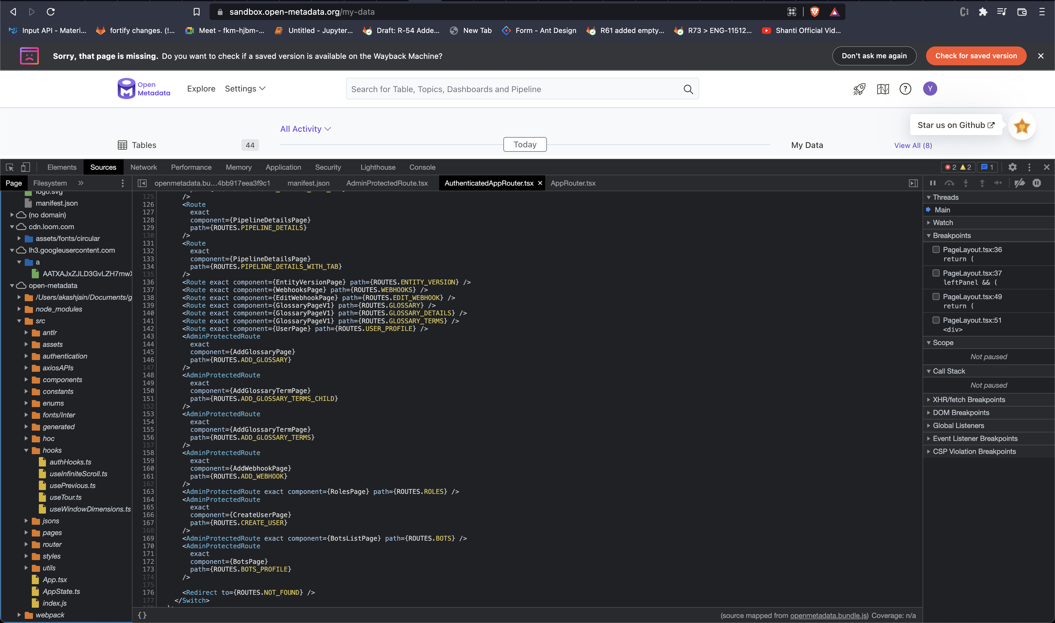Hide the debugger sidebar icon

tap(913, 183)
